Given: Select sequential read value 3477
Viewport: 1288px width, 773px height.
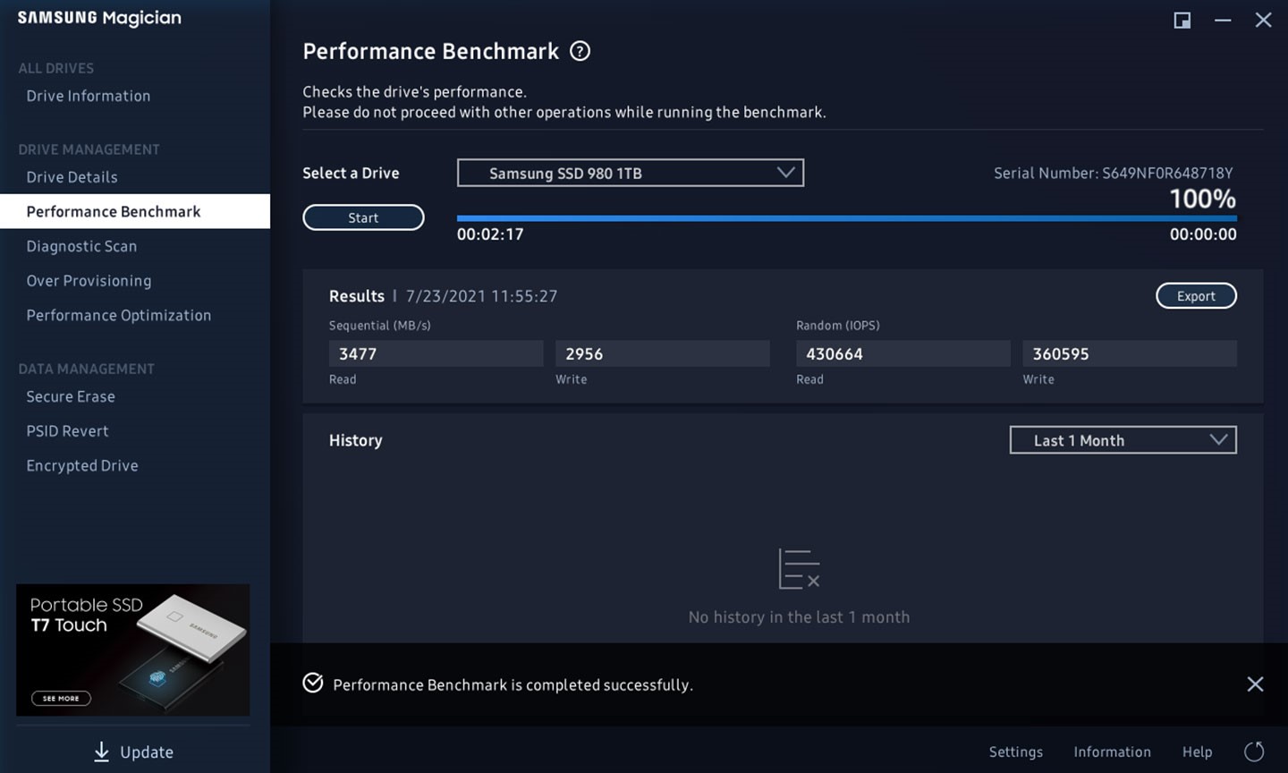Looking at the screenshot, I should pyautogui.click(x=436, y=353).
